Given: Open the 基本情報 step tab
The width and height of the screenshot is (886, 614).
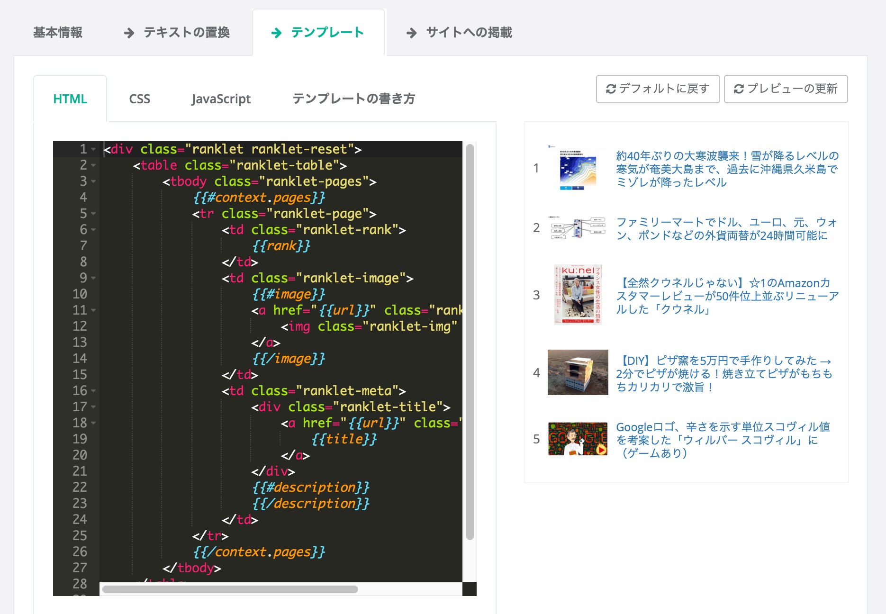Looking at the screenshot, I should (58, 32).
